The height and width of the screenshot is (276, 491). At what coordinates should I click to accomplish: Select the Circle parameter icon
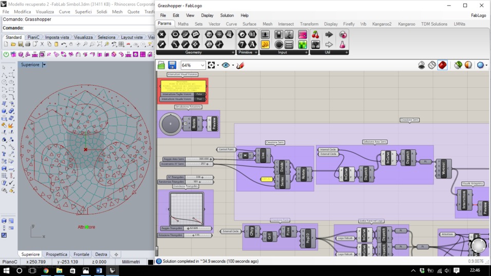(x=175, y=34)
